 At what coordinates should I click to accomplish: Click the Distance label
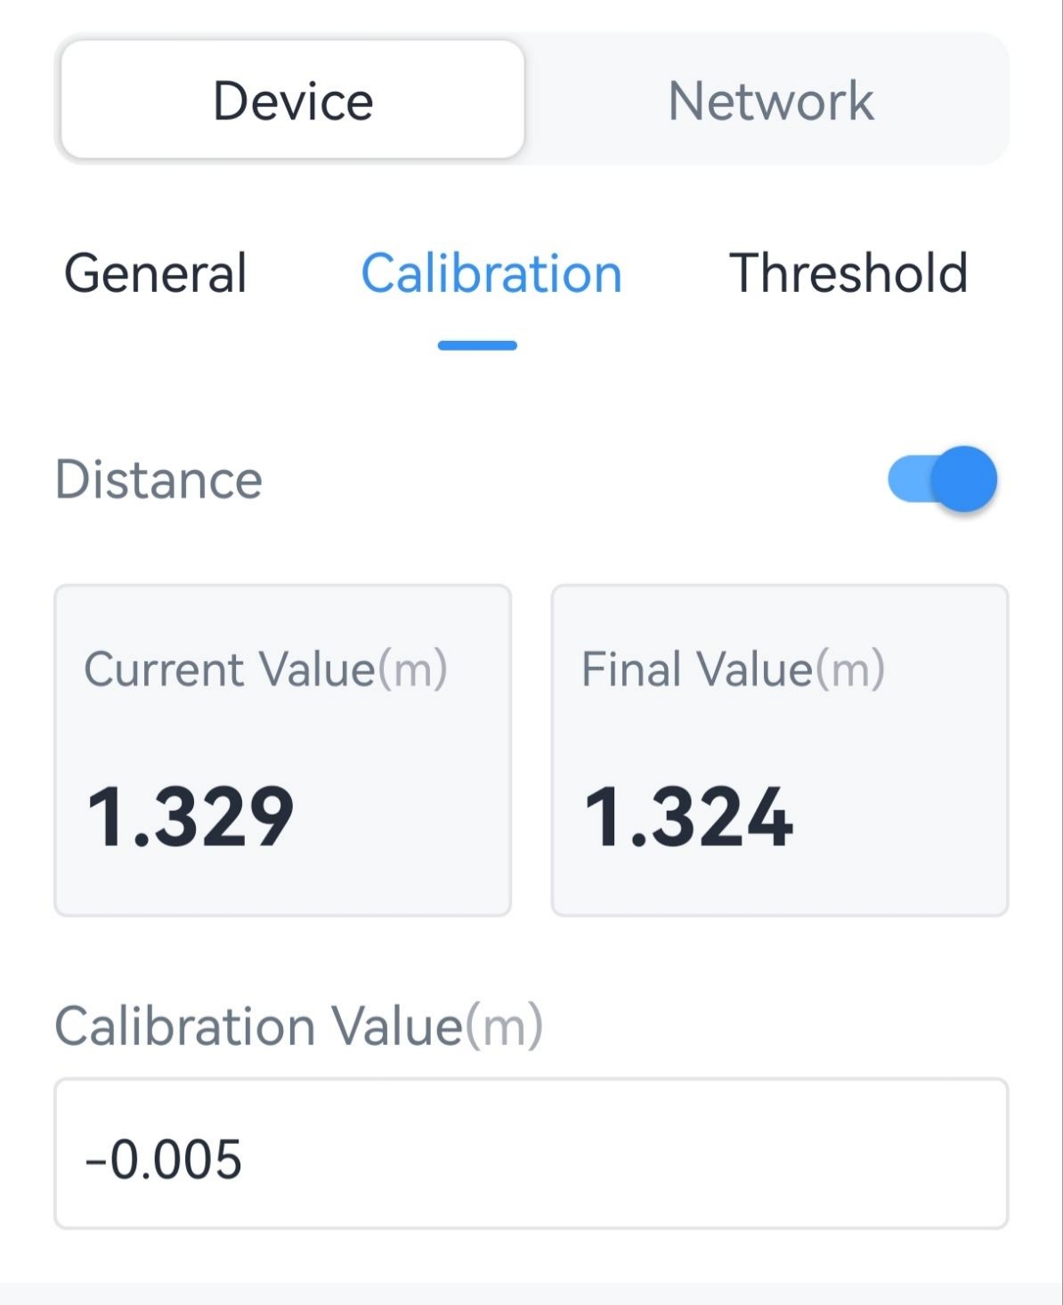[x=158, y=480]
